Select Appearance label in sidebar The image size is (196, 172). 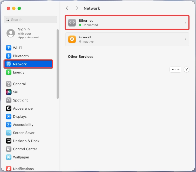[23, 109]
